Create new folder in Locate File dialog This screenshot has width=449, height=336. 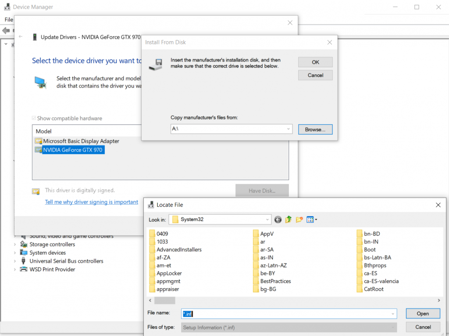tap(299, 220)
